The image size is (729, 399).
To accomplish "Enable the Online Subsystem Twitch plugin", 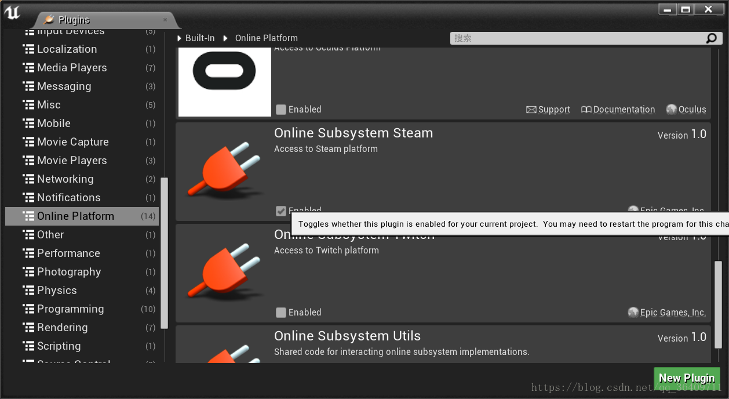I will pos(281,313).
